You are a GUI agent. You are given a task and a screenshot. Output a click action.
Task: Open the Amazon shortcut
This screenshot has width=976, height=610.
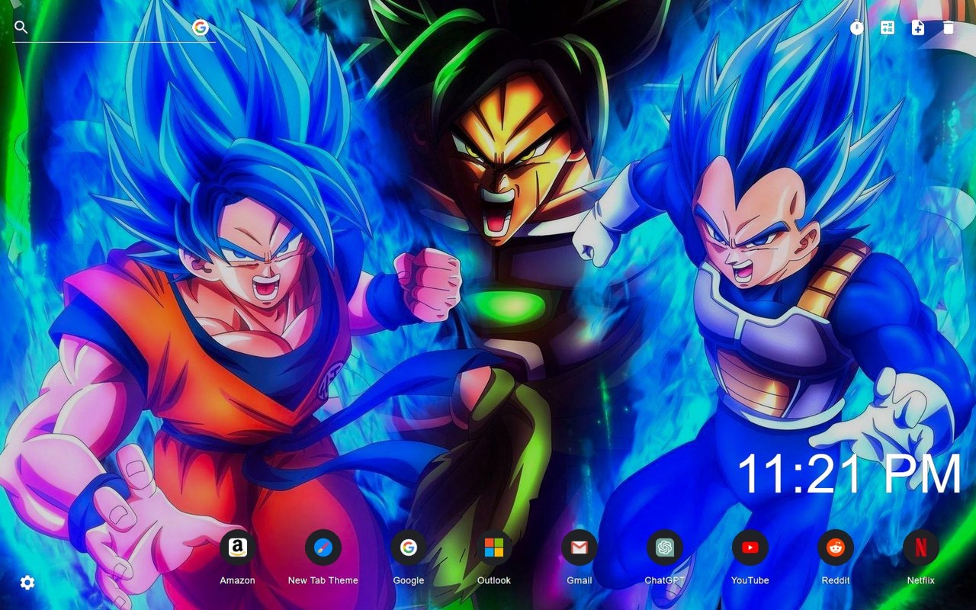coord(238,547)
